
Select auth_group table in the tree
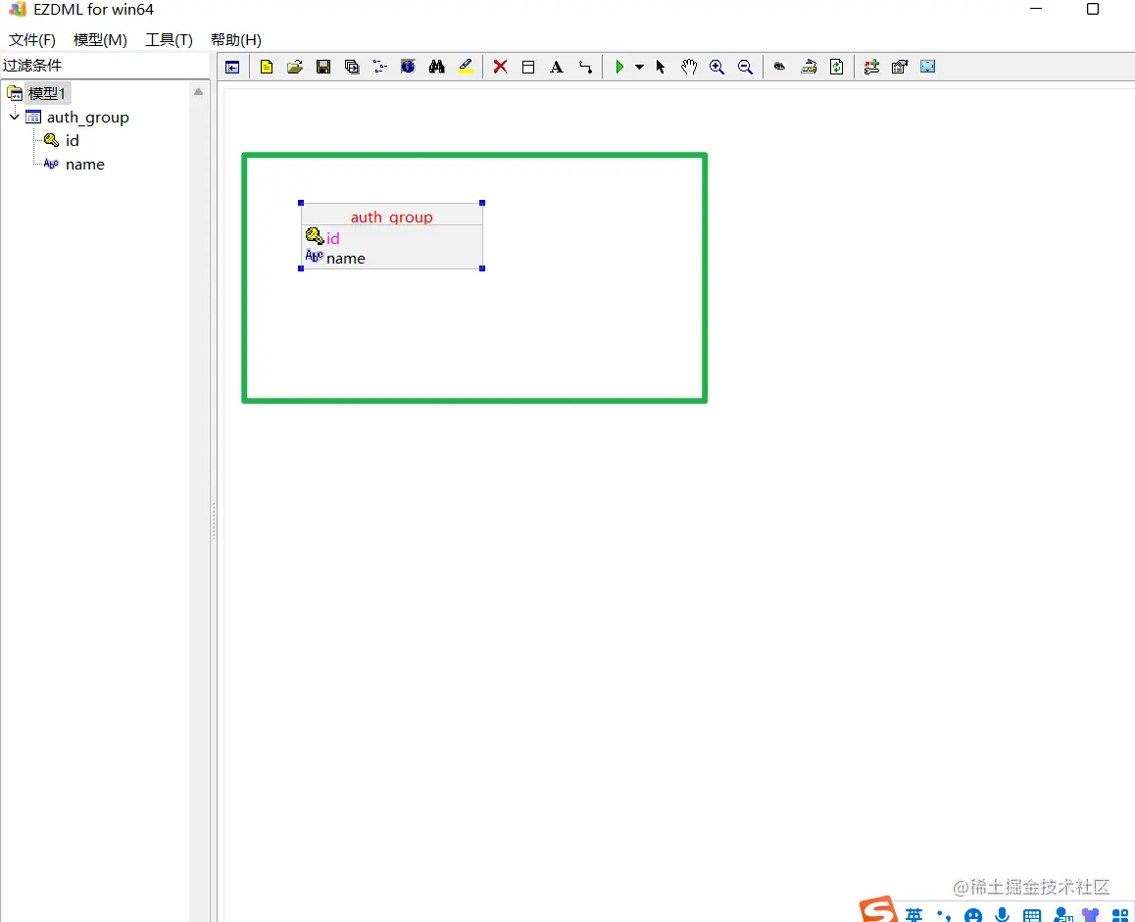pyautogui.click(x=87, y=118)
